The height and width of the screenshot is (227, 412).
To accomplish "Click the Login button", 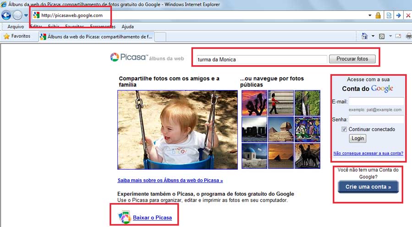I will pos(357,138).
